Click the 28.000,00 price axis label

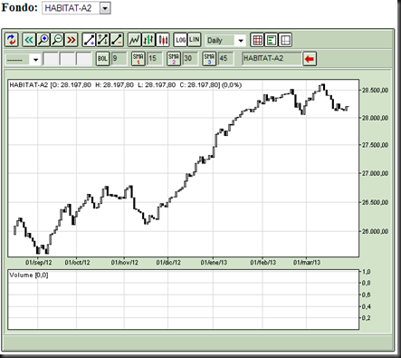click(x=375, y=118)
